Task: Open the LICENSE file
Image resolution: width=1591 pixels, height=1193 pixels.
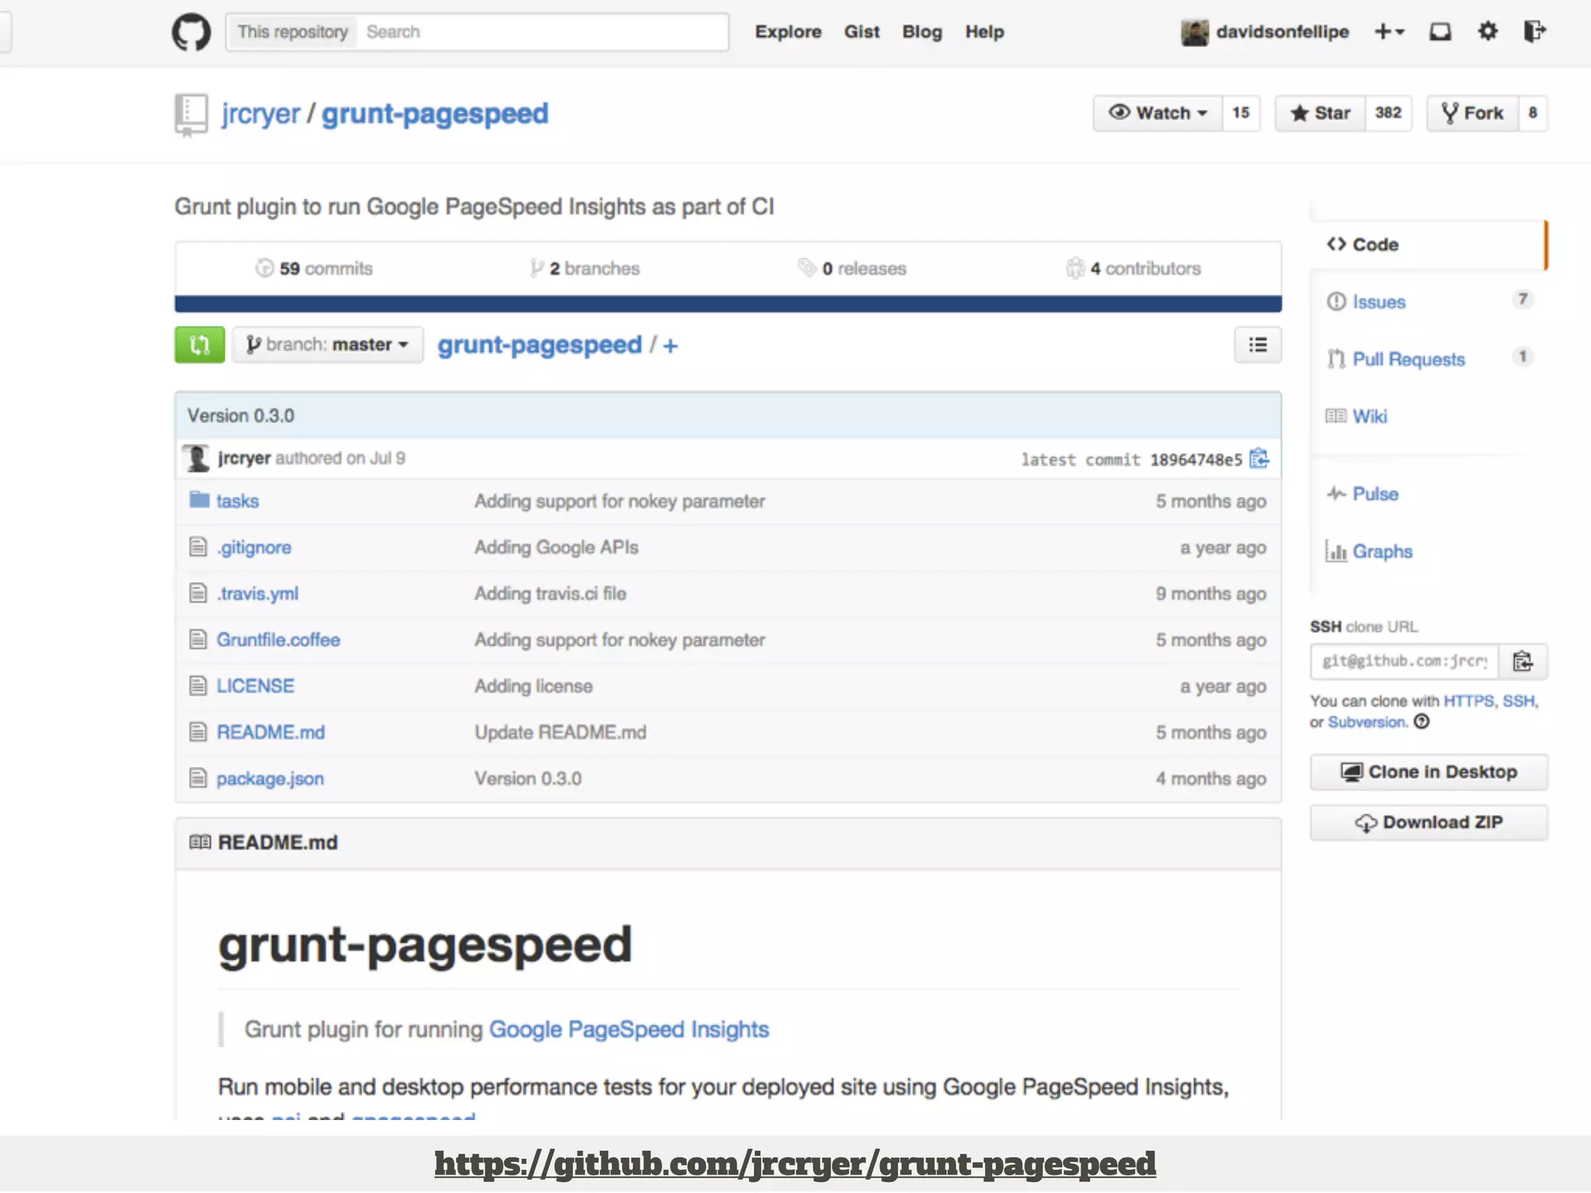Action: (255, 686)
